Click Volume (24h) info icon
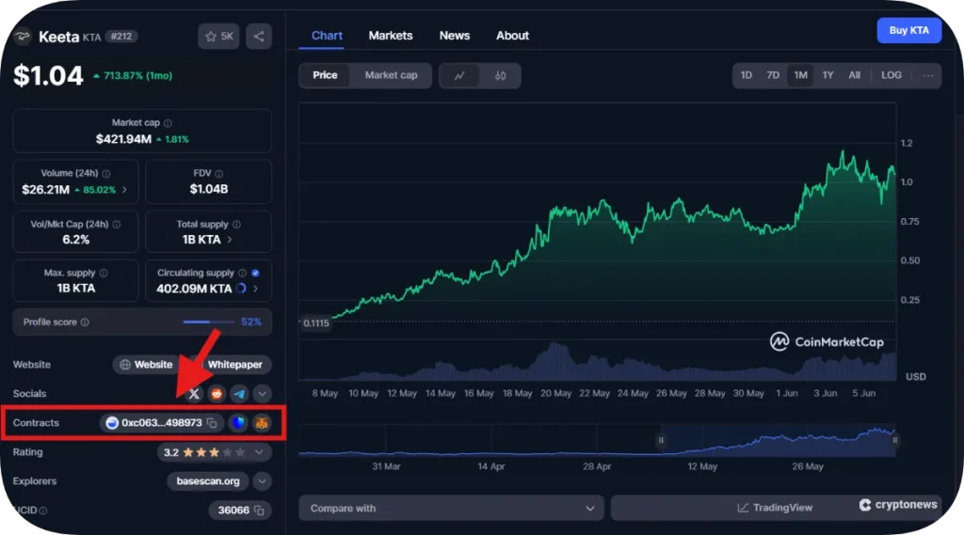 coord(106,173)
